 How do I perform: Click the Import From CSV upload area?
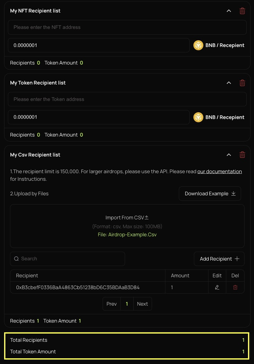127,226
